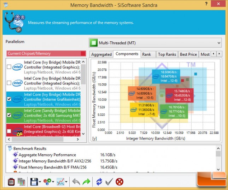Click the Intel logo in Broadwell-U row

(17, 131)
